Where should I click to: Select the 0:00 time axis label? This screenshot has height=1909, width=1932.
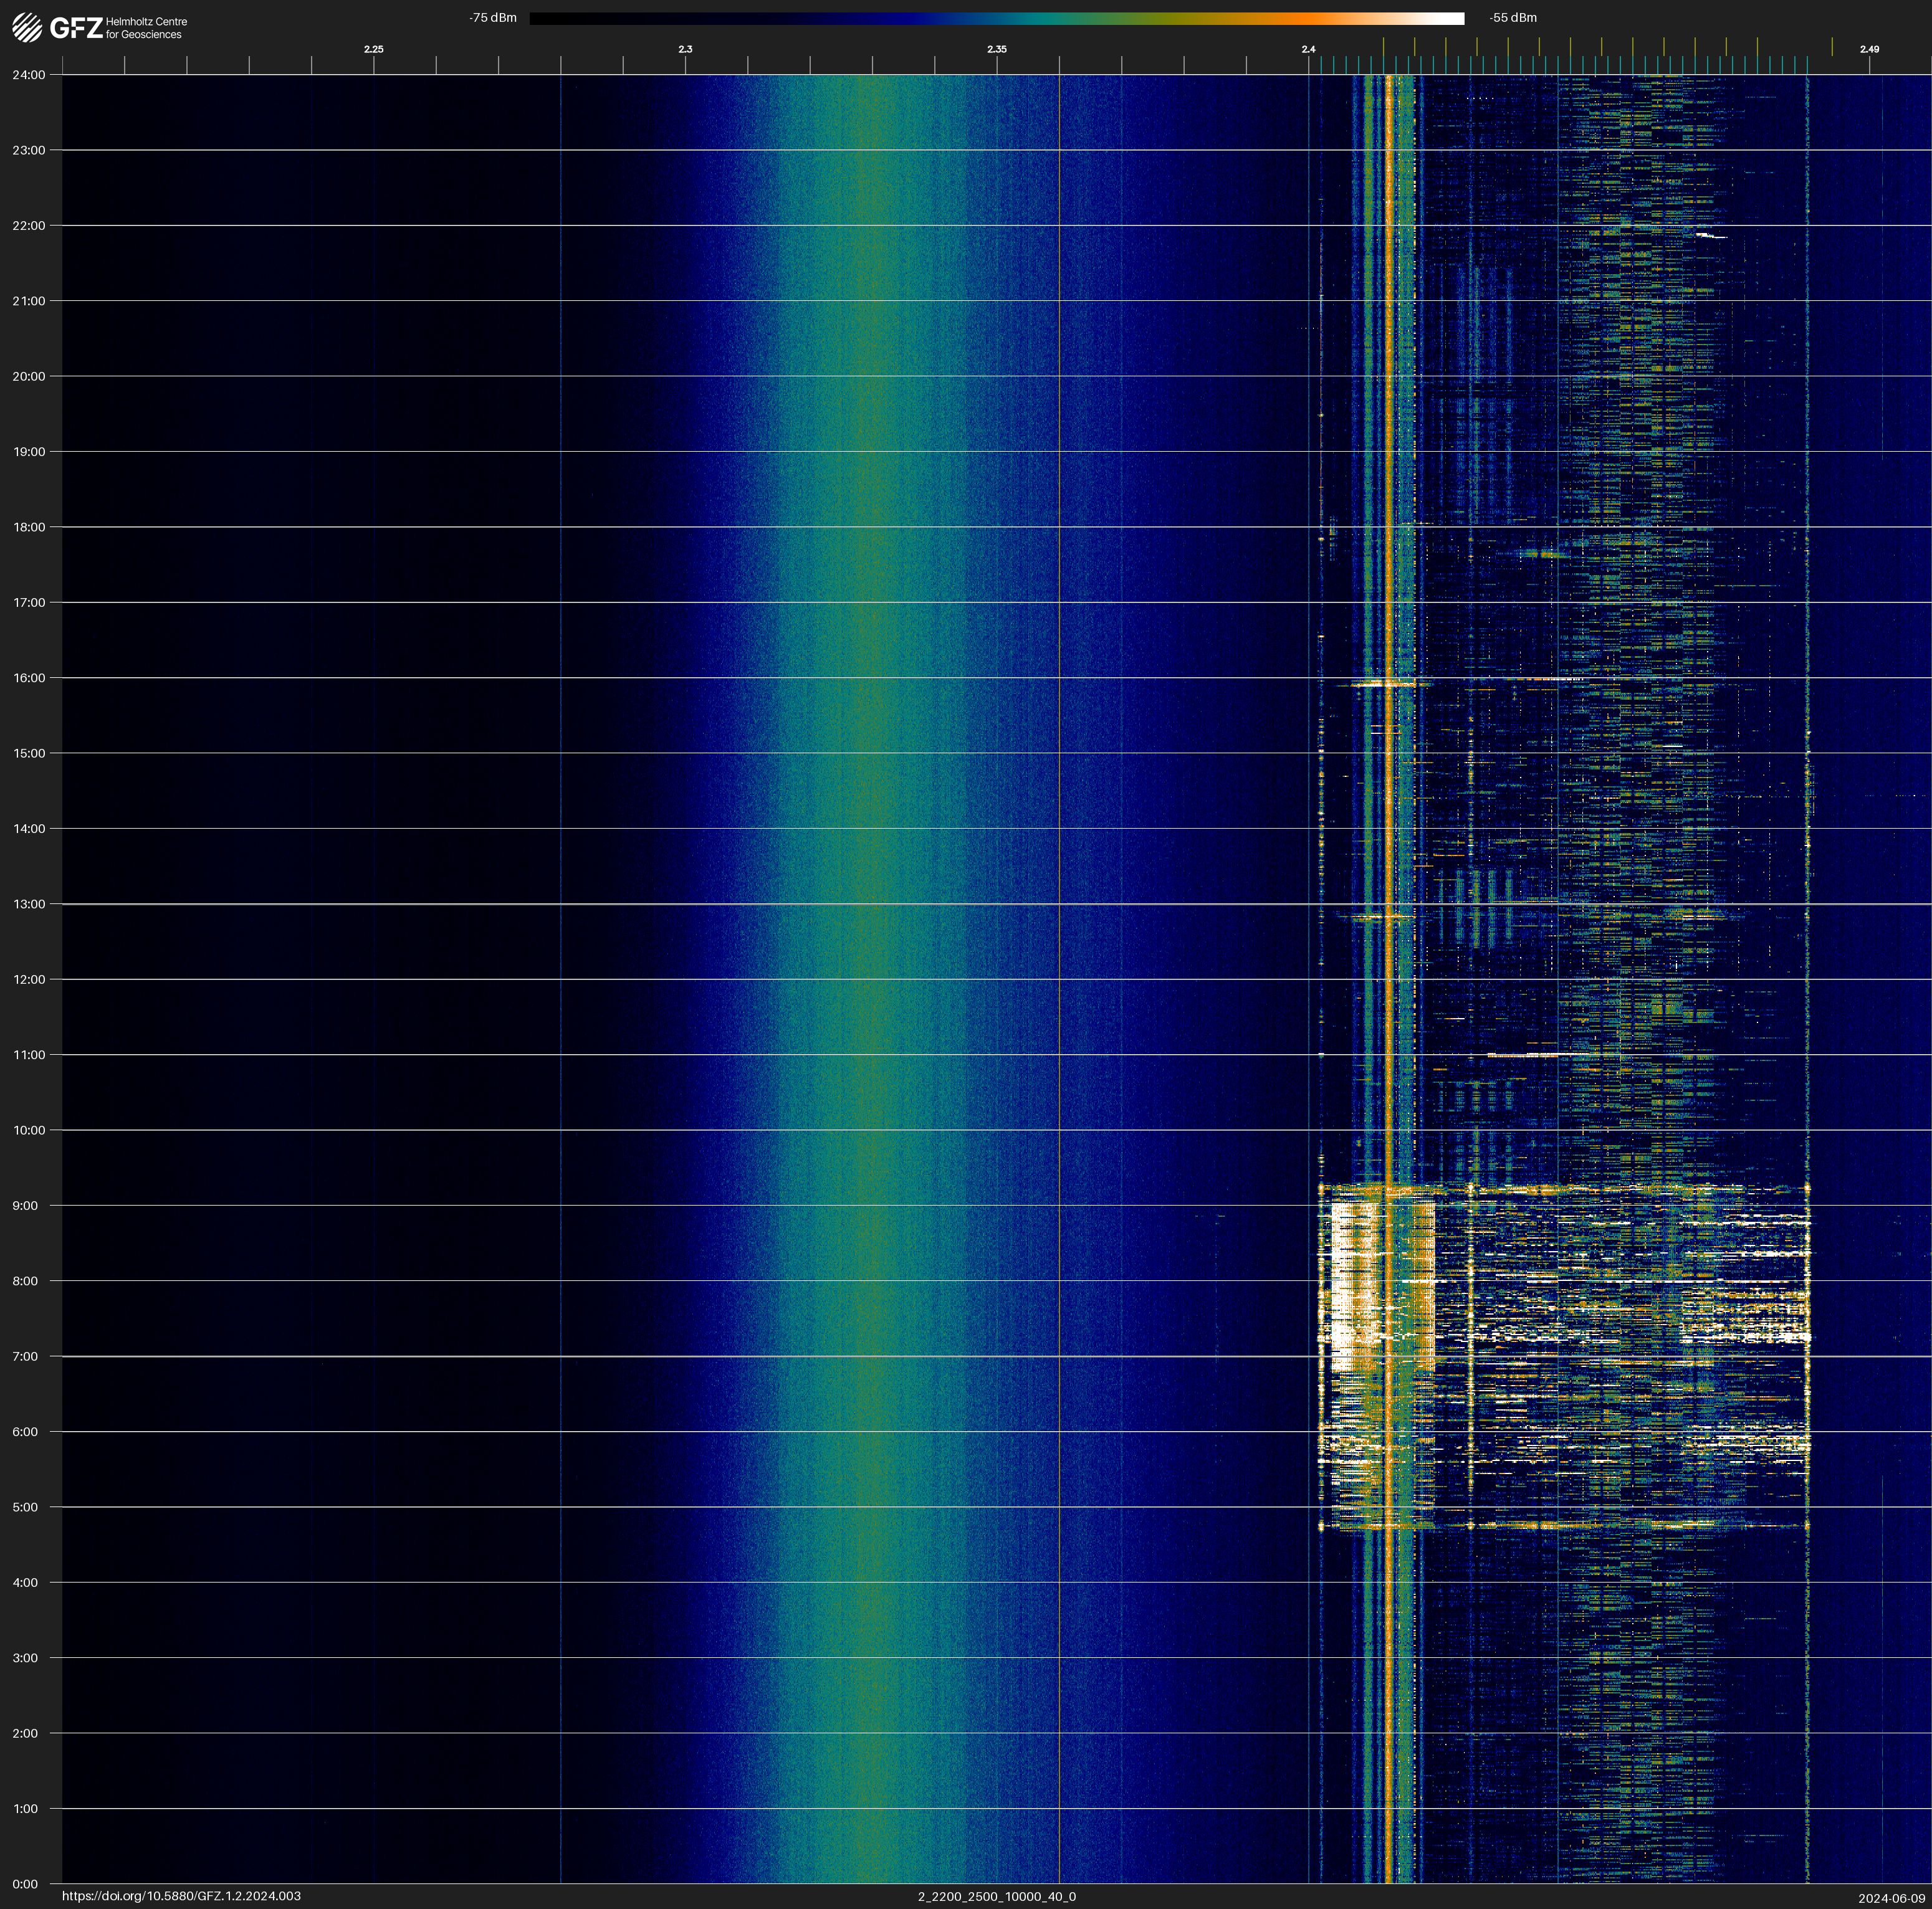pos(25,1884)
